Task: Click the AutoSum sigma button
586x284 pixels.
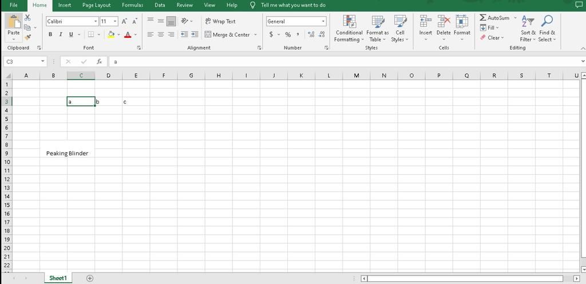Action: pyautogui.click(x=494, y=18)
